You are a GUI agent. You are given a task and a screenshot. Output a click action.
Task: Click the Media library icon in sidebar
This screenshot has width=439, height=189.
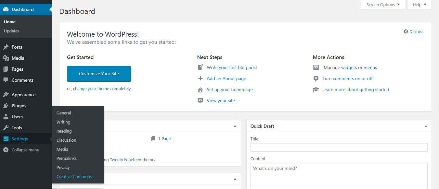click(6, 58)
